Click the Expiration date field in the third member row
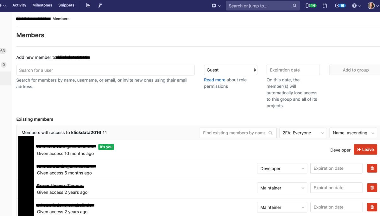 pos(336,188)
